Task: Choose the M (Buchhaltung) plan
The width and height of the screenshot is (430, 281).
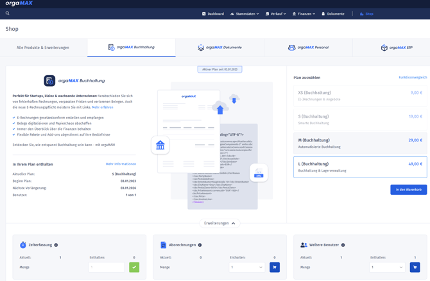Action: click(360, 143)
